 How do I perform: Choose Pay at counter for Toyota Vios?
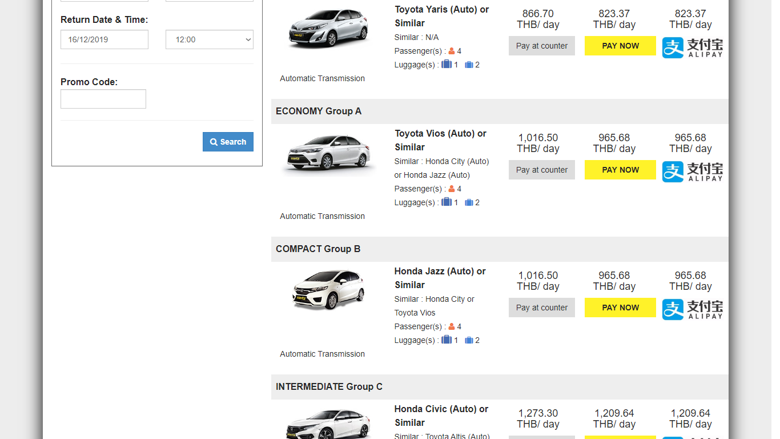[542, 170]
